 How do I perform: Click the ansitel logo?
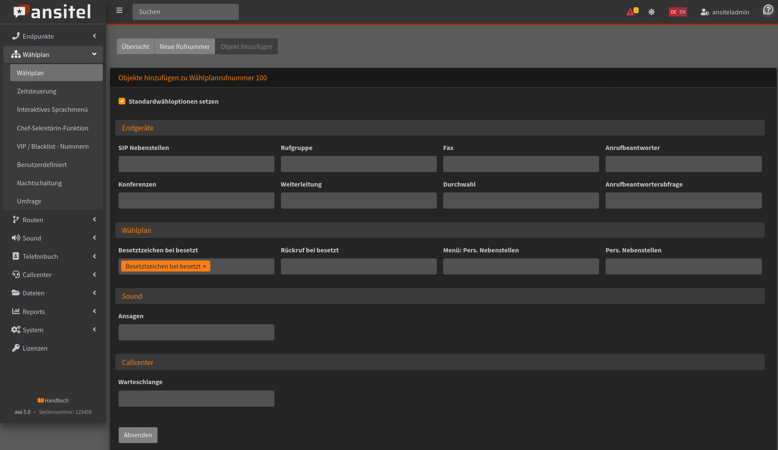53,12
